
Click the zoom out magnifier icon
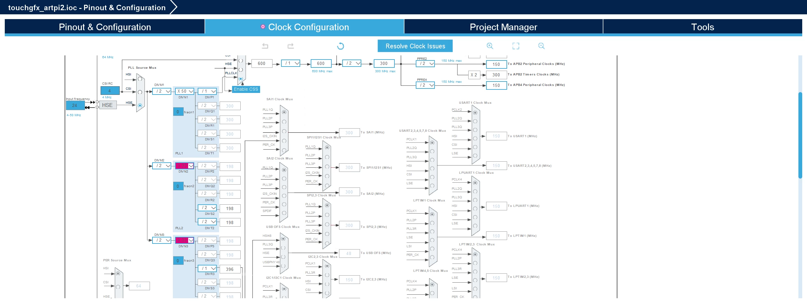[541, 46]
